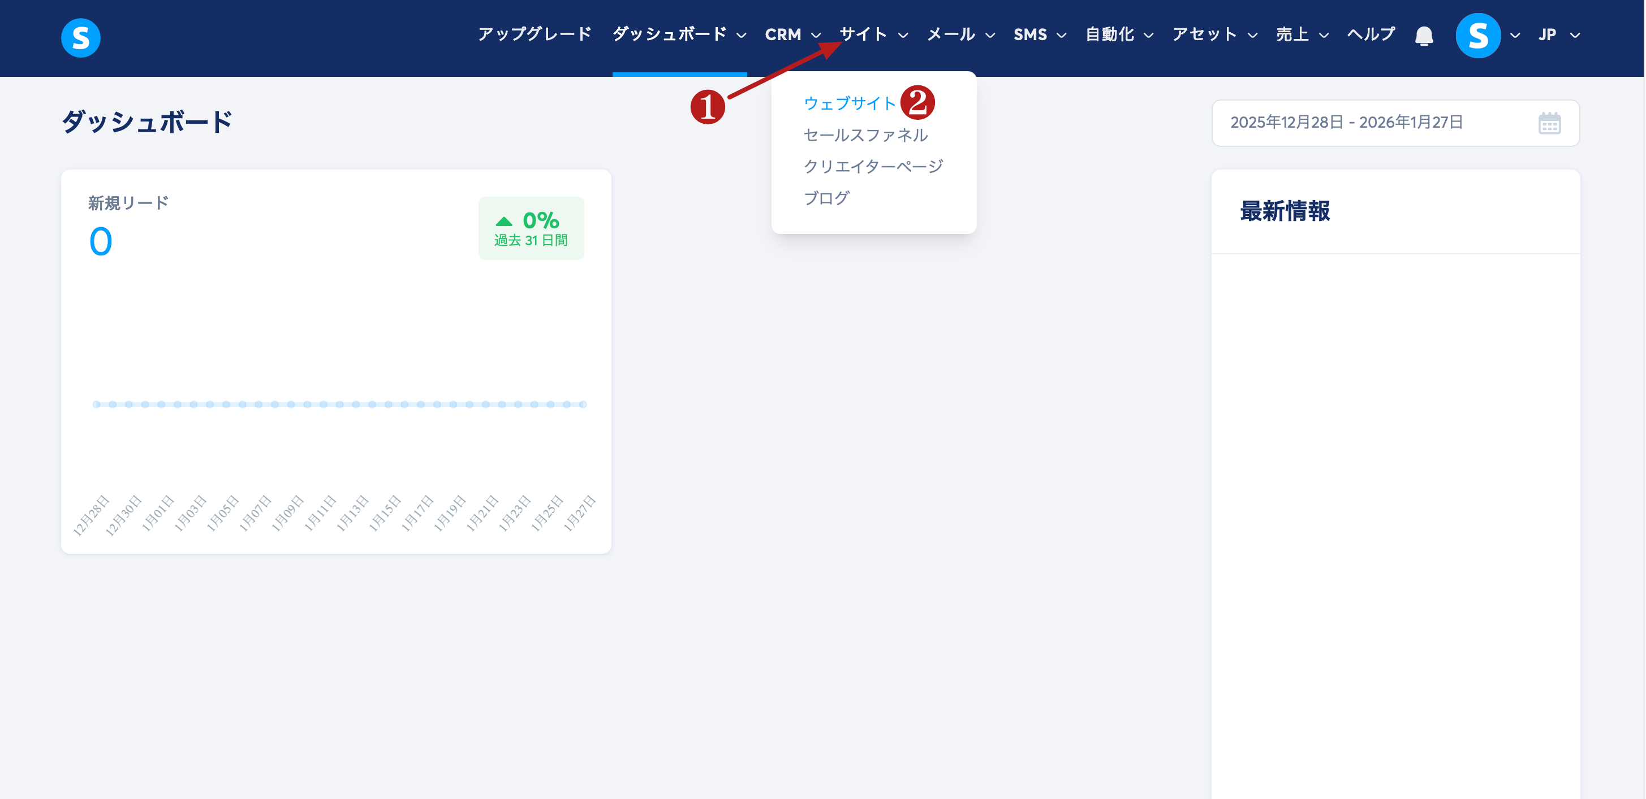
Task: Expand the CRM dropdown menu
Action: pyautogui.click(x=792, y=34)
